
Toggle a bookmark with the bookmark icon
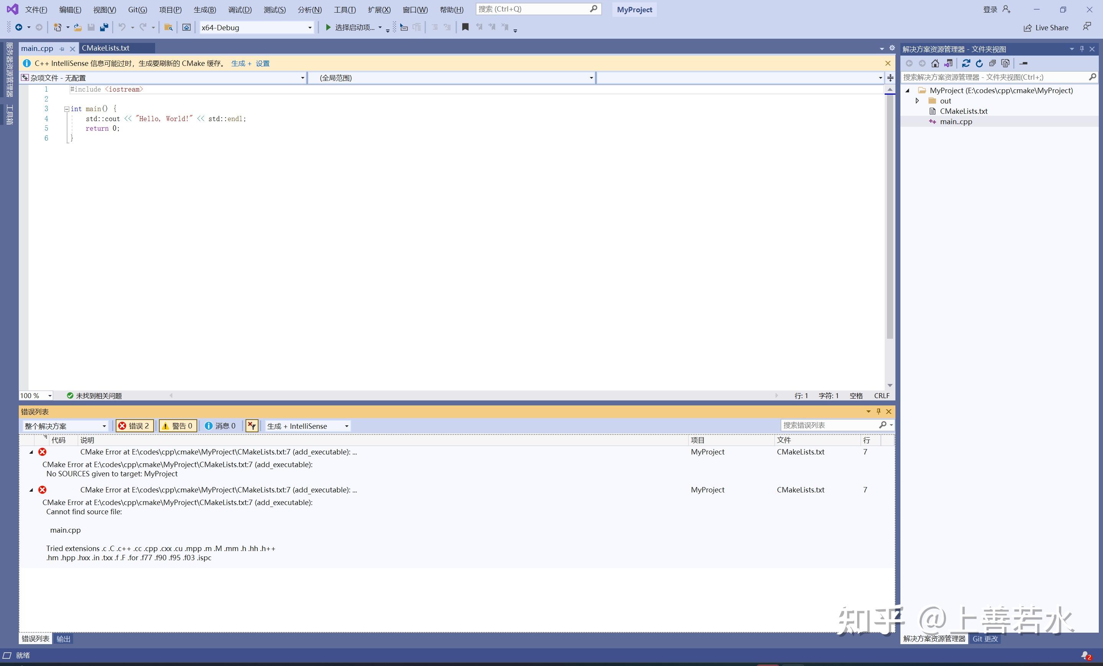[465, 27]
